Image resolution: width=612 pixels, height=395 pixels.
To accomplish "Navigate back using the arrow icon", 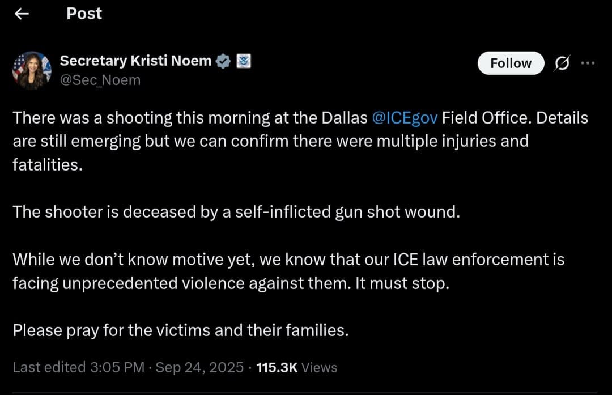I will click(x=22, y=13).
